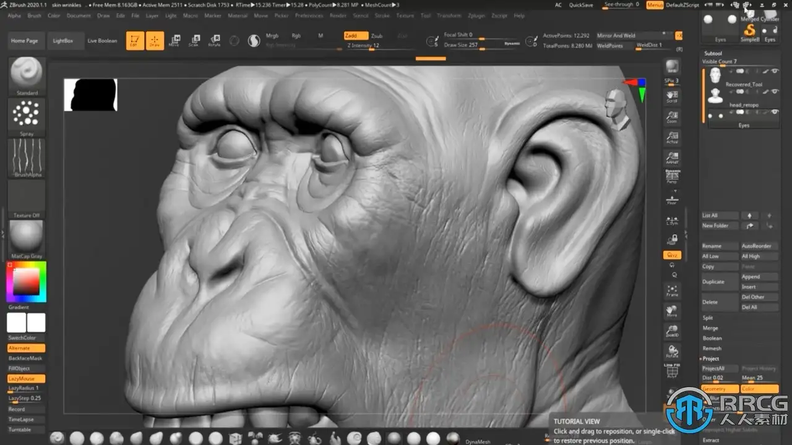
Task: Open the Zplugin menu
Action: [x=476, y=15]
